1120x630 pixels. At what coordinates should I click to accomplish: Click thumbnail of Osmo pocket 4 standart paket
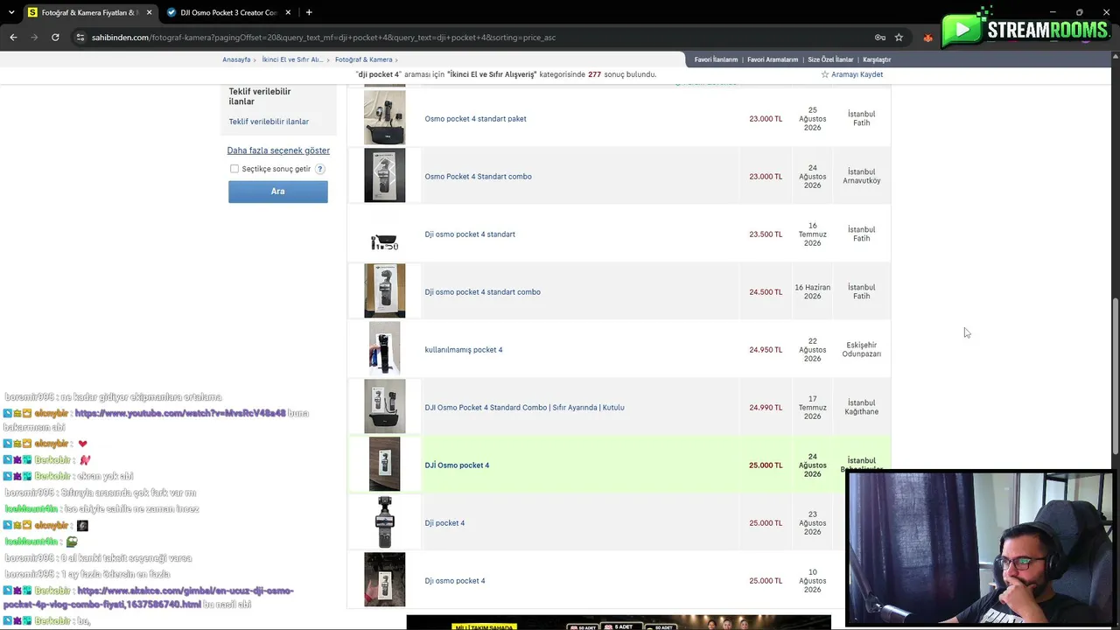pos(384,118)
